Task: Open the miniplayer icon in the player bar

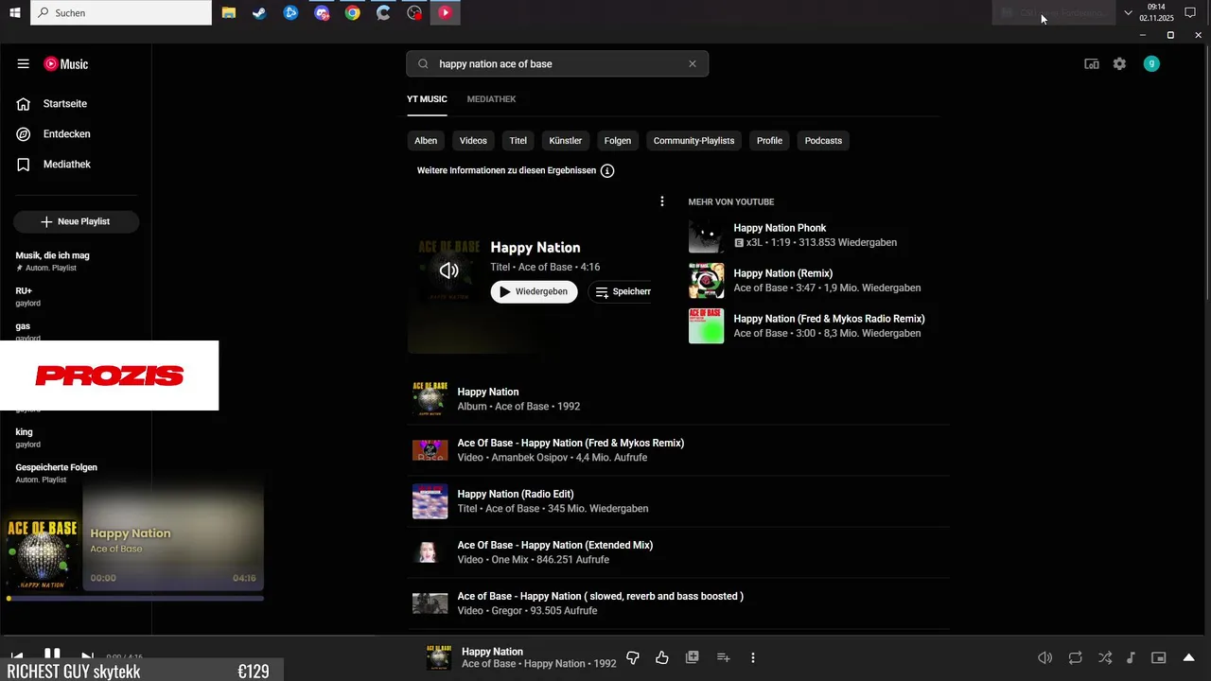Action: 1159,657
